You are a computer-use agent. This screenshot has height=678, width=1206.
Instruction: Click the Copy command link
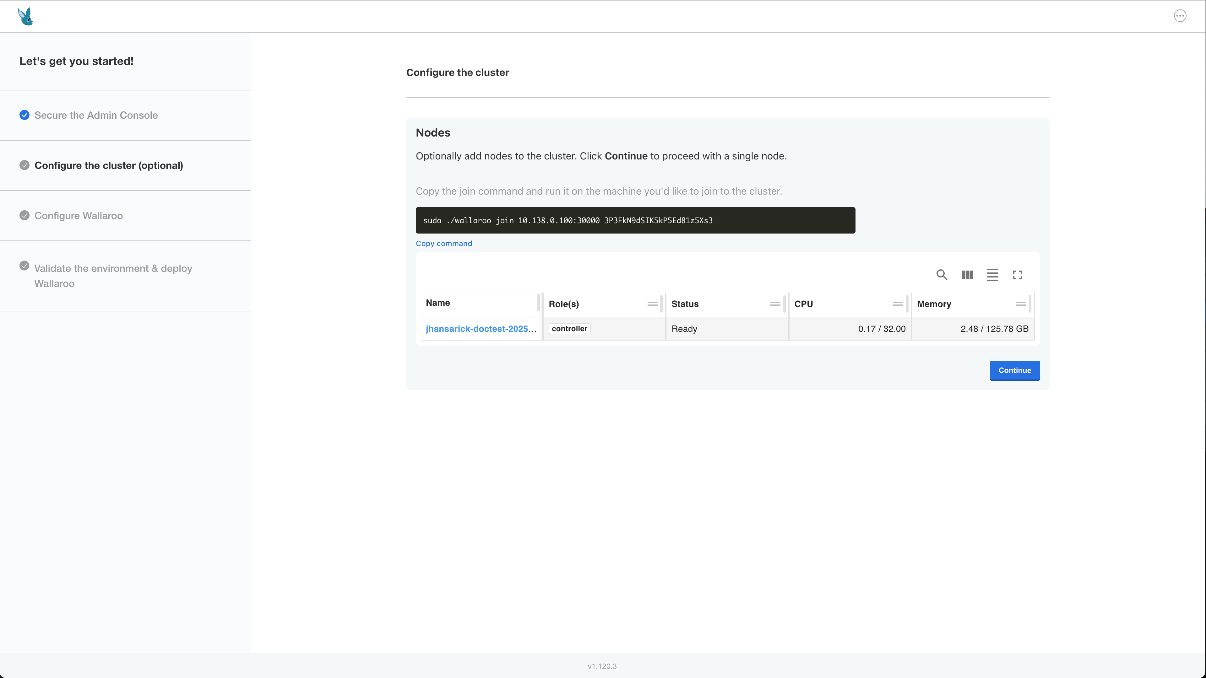point(444,243)
